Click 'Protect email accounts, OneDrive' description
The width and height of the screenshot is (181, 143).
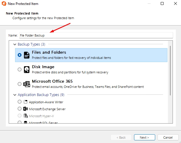[x=88, y=87]
